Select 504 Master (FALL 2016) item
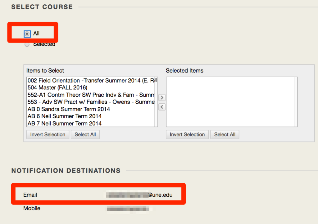Screen dimensions: 318x224 tap(91, 88)
